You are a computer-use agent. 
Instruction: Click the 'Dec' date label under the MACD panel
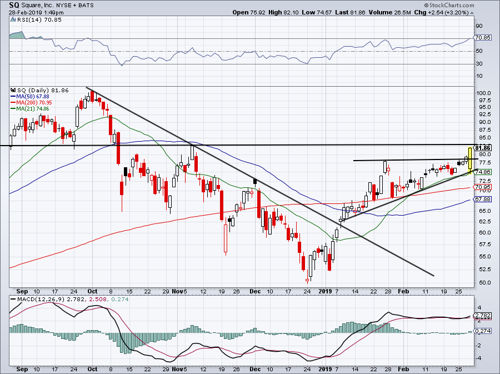[x=255, y=369]
